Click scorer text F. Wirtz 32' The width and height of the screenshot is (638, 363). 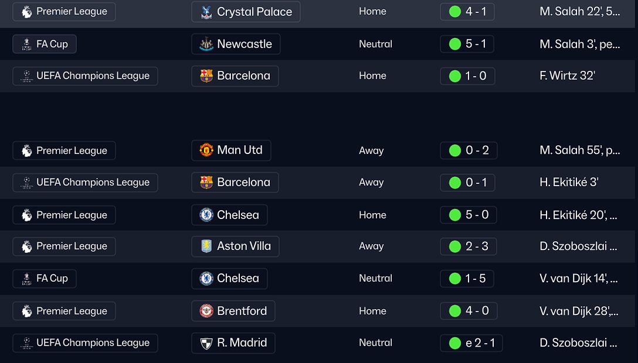567,76
